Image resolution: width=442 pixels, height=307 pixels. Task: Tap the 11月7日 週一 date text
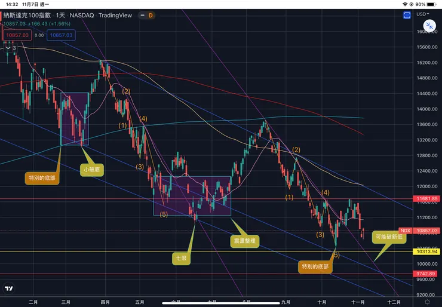[35, 4]
